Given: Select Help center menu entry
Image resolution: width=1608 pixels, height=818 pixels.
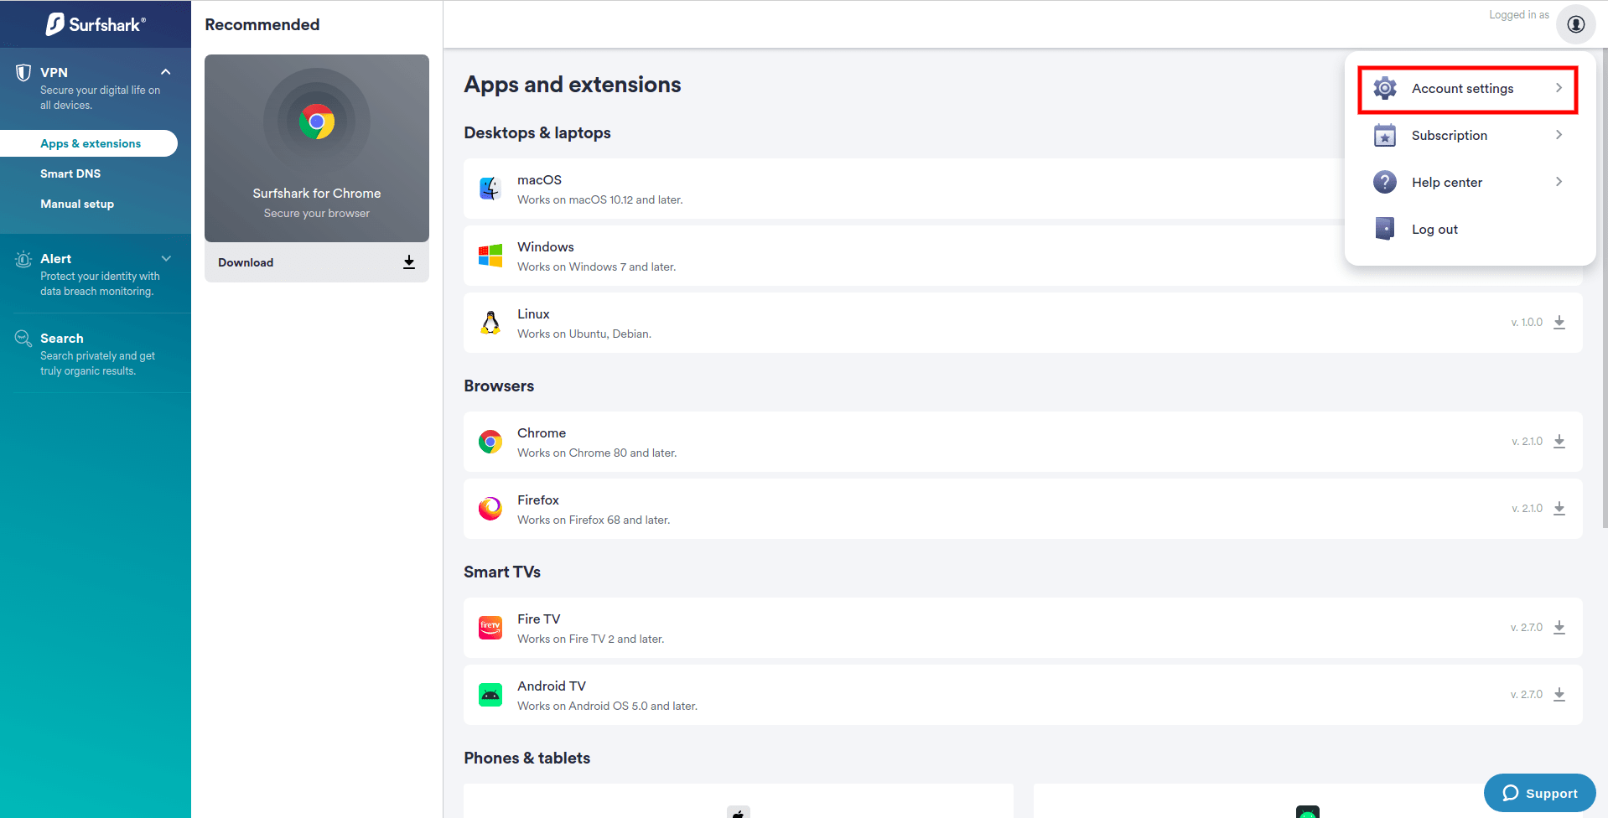Looking at the screenshot, I should (1468, 182).
